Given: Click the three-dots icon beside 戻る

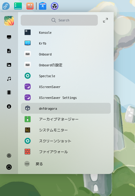Looking at the screenshot, I should [x=27, y=164].
